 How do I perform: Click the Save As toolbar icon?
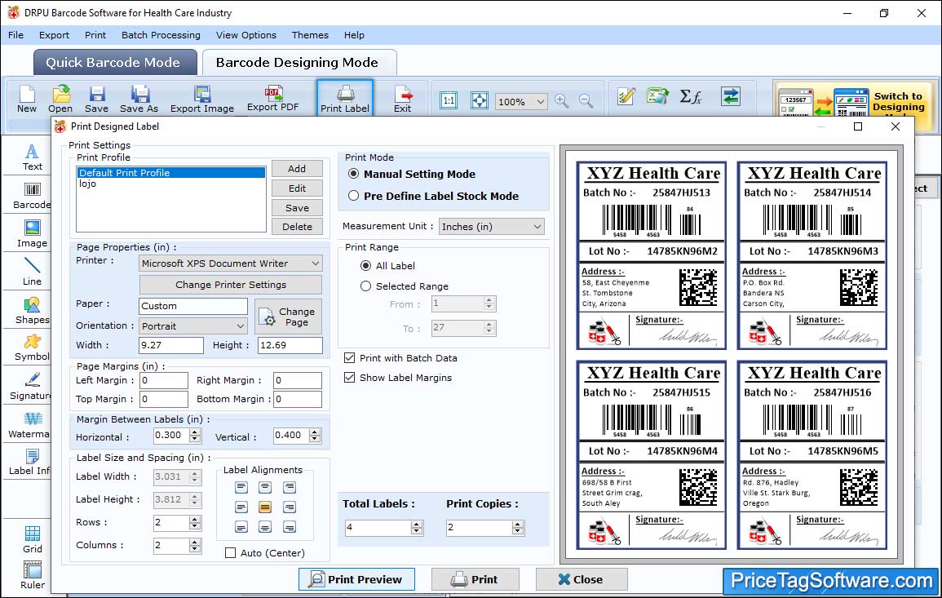[139, 99]
